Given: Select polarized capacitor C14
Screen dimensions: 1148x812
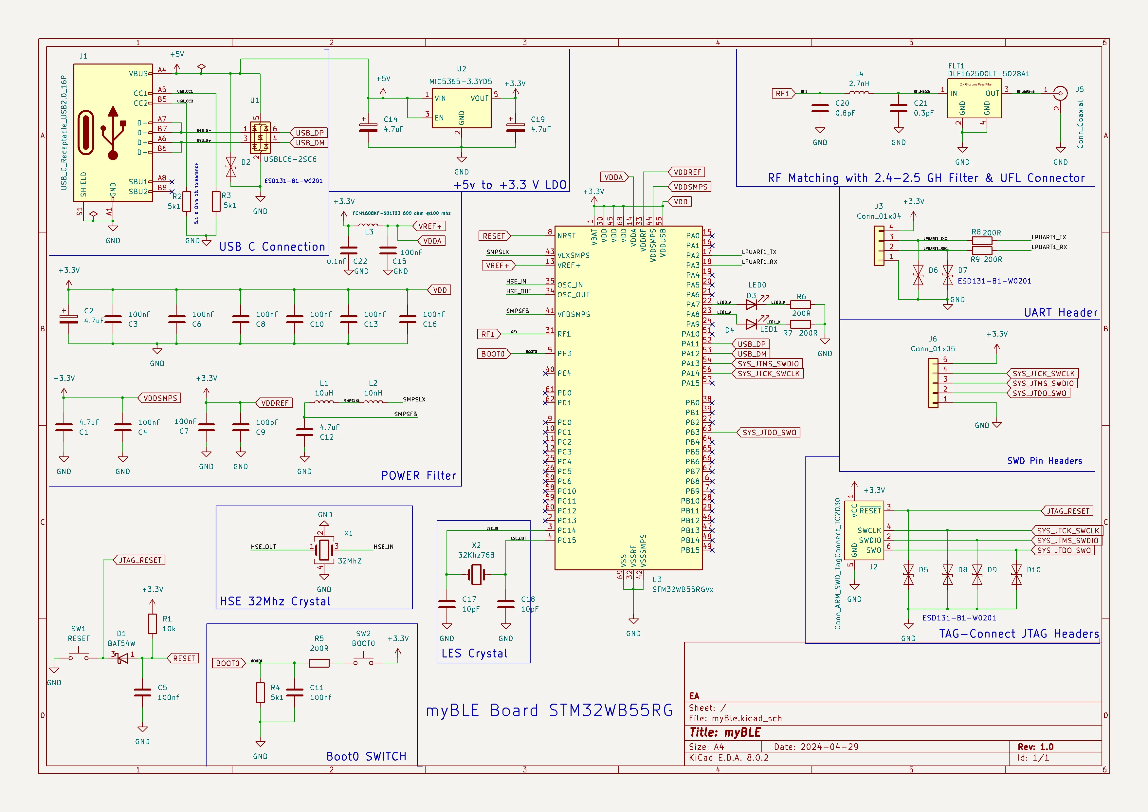Looking at the screenshot, I should click(369, 125).
